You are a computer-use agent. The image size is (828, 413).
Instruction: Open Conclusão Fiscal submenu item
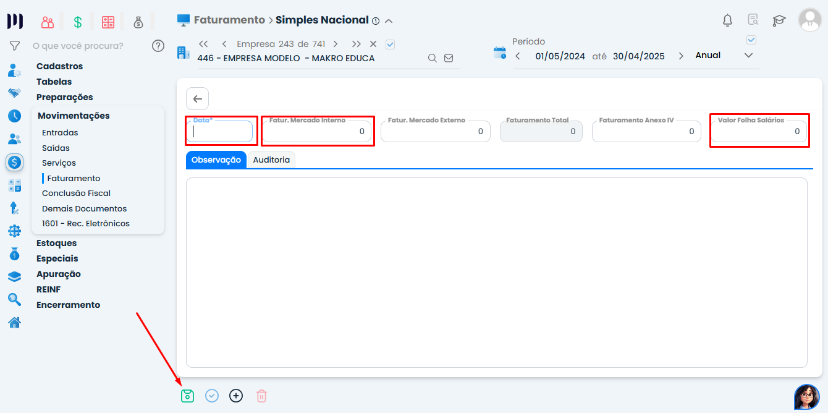pyautogui.click(x=76, y=193)
